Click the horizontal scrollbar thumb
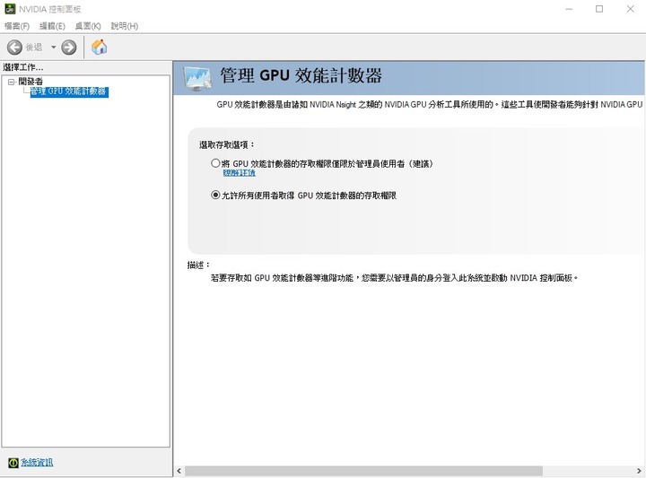 [363, 471]
